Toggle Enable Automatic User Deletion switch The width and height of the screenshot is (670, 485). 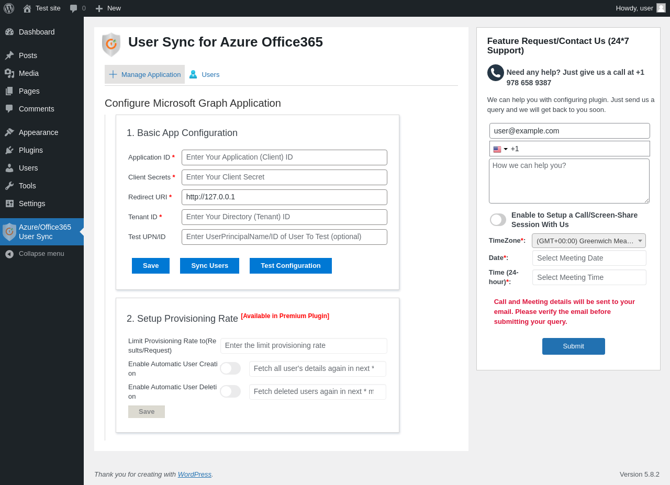pos(230,391)
